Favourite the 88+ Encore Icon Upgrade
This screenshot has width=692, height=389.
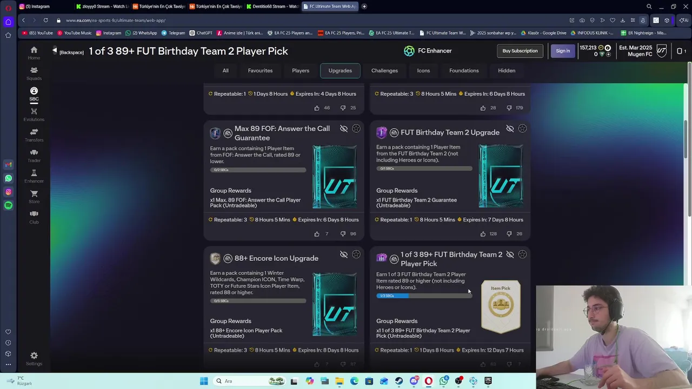coord(356,254)
